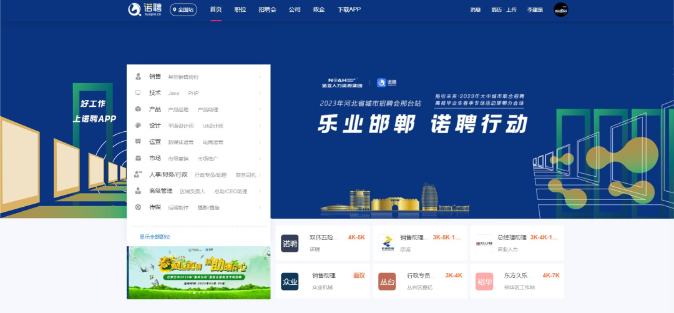The height and width of the screenshot is (313, 674).
Task: Click the 运营 category chart icon
Action: (x=138, y=142)
